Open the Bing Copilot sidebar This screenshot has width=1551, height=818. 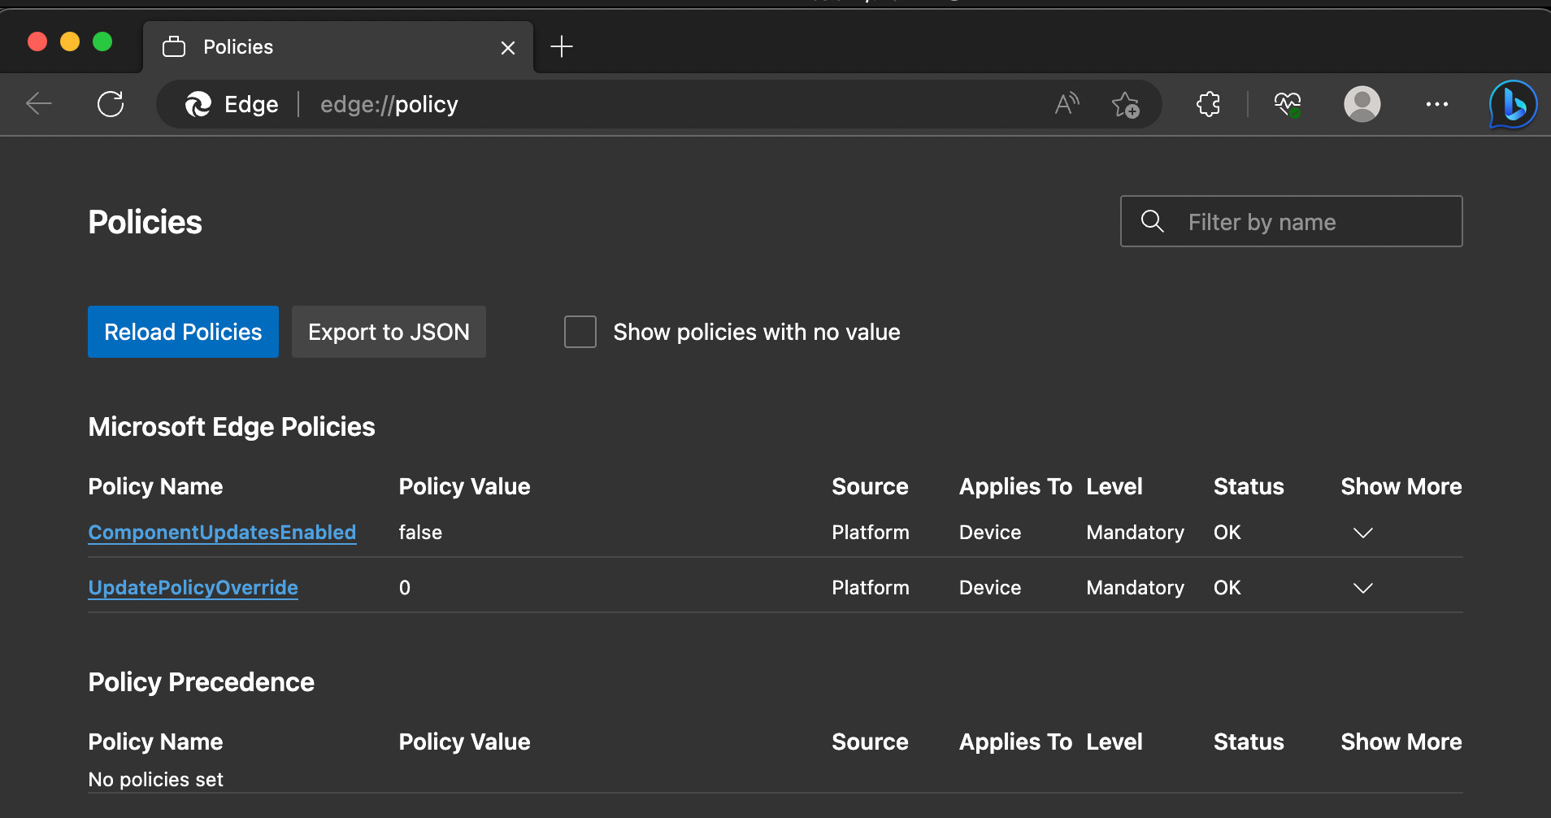pos(1512,104)
